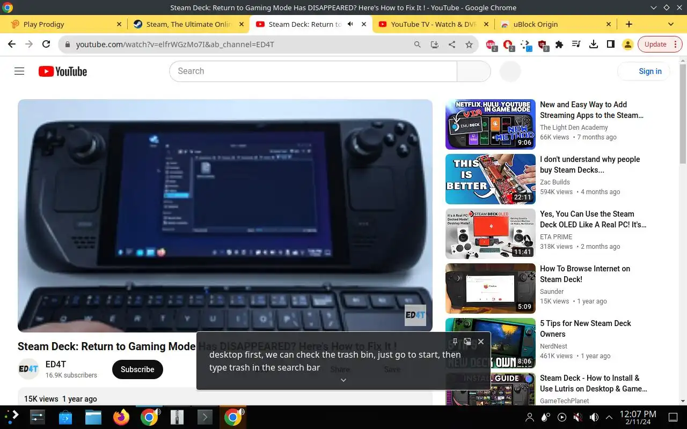Image resolution: width=687 pixels, height=429 pixels.
Task: Open the Ark archive app in taskbar
Action: click(177, 417)
